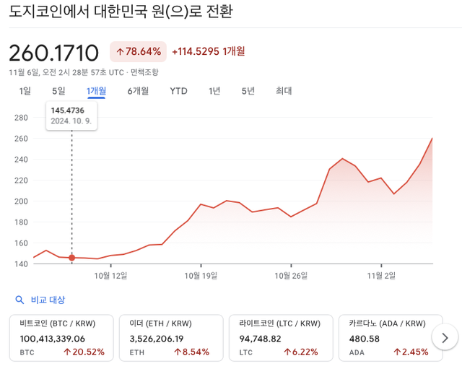Open the 비트코인 (BTC / KRW) card
Viewport: 462px width, 374px height.
pos(62,338)
